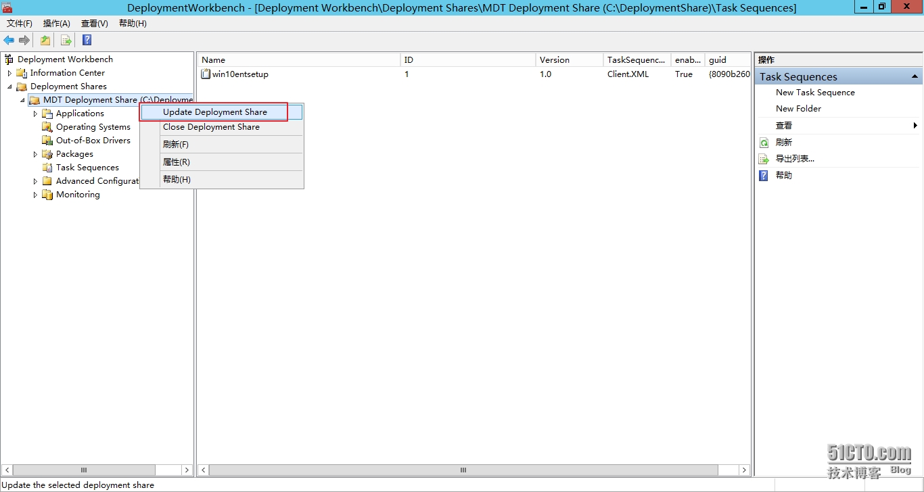Click the win10entsetup task sequence icon
This screenshot has width=924, height=492.
[x=206, y=74]
